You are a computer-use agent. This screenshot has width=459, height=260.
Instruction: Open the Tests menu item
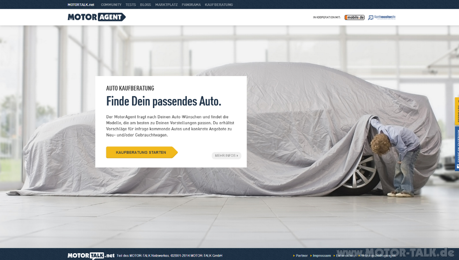coord(131,5)
